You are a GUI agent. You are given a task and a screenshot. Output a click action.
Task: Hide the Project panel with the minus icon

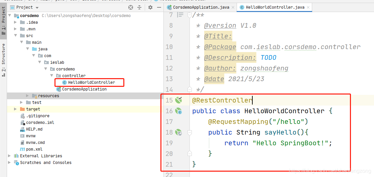(159, 7)
